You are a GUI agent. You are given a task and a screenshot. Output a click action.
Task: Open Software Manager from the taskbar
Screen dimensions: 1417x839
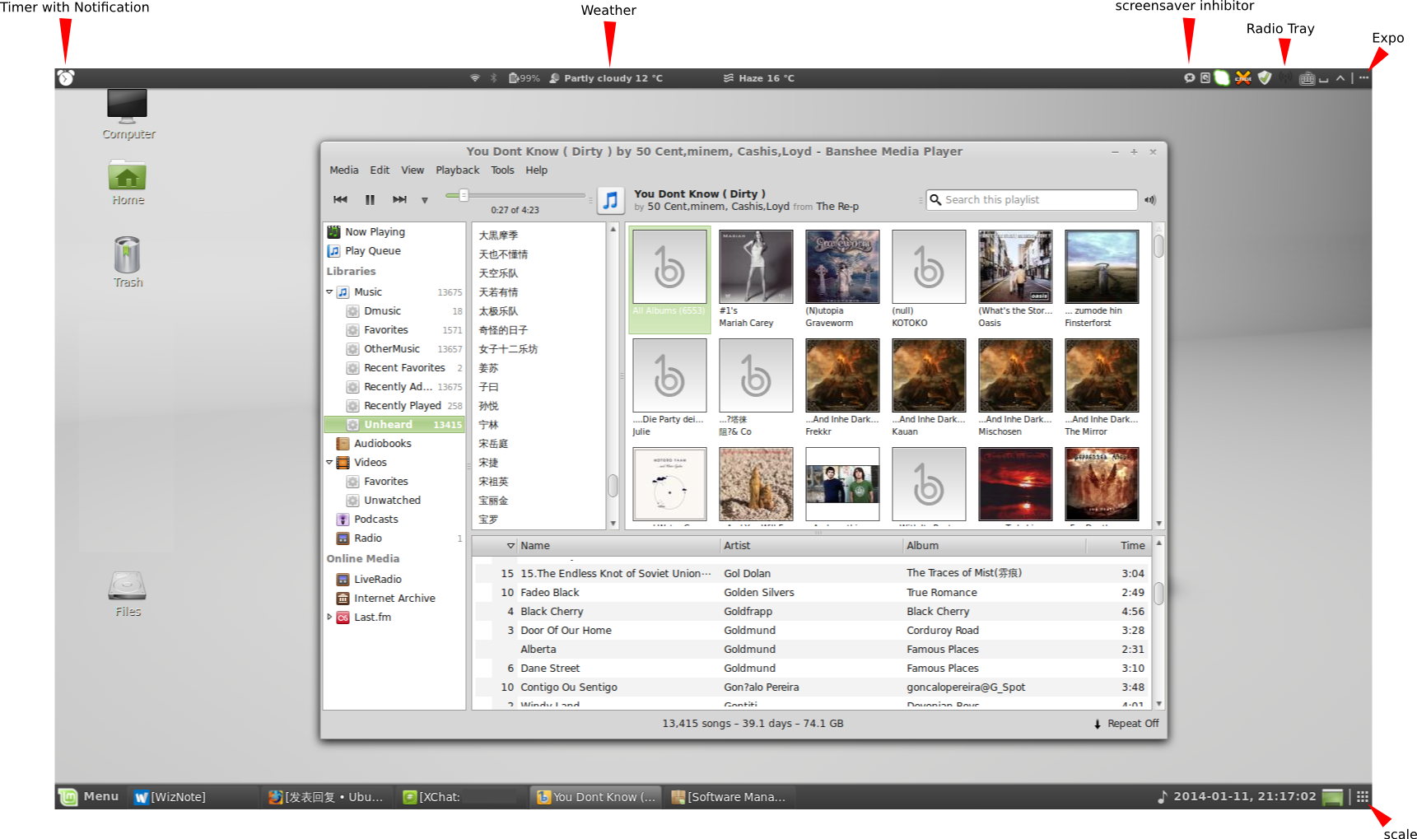pos(729,797)
